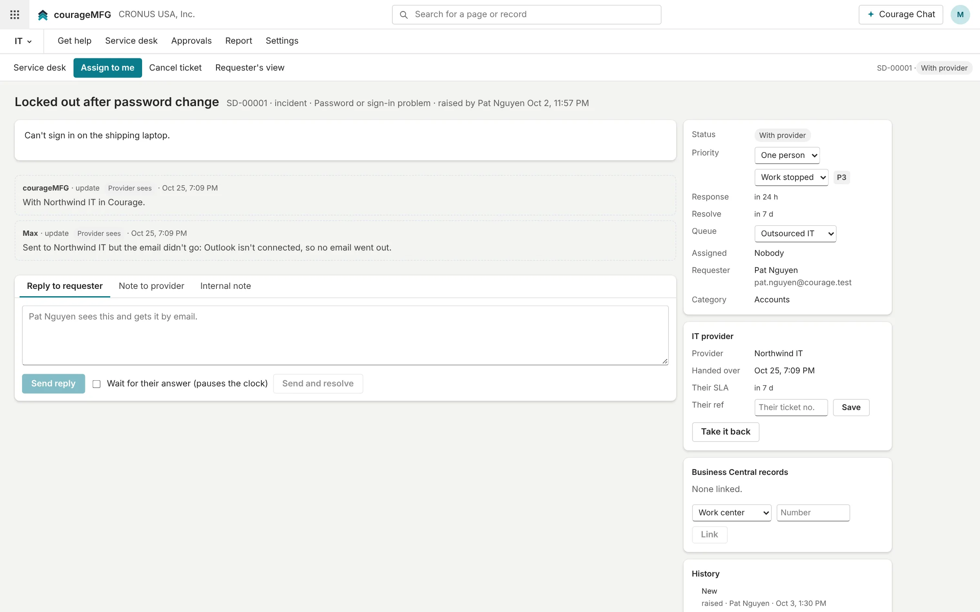This screenshot has width=980, height=612.
Task: Open the Report menu
Action: click(x=238, y=41)
